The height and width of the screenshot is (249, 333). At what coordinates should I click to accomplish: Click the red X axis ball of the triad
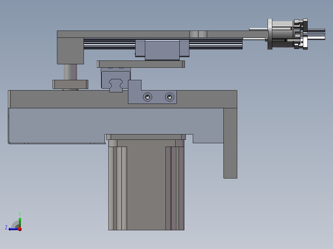[x=20, y=229]
